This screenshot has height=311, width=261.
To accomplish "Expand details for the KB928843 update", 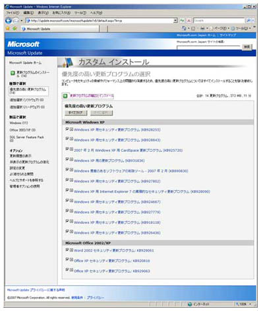I will tap(71, 139).
